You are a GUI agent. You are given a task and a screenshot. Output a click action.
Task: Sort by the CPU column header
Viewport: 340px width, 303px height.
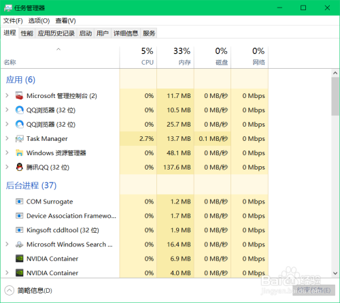[138, 57]
